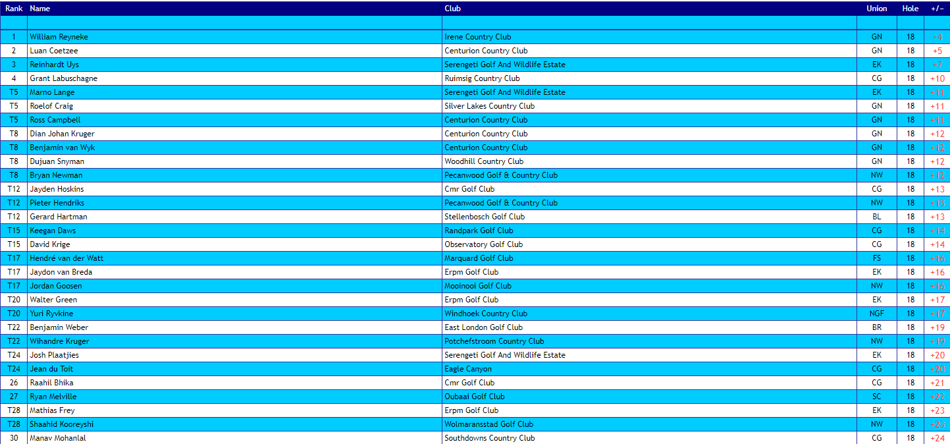Select player Hendré van der Watt
Viewport: 950px width, 444px height.
tap(66, 258)
